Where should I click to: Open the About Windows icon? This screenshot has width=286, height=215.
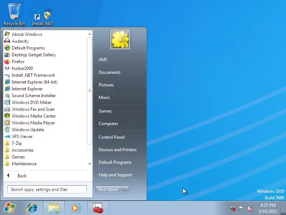tap(7, 34)
